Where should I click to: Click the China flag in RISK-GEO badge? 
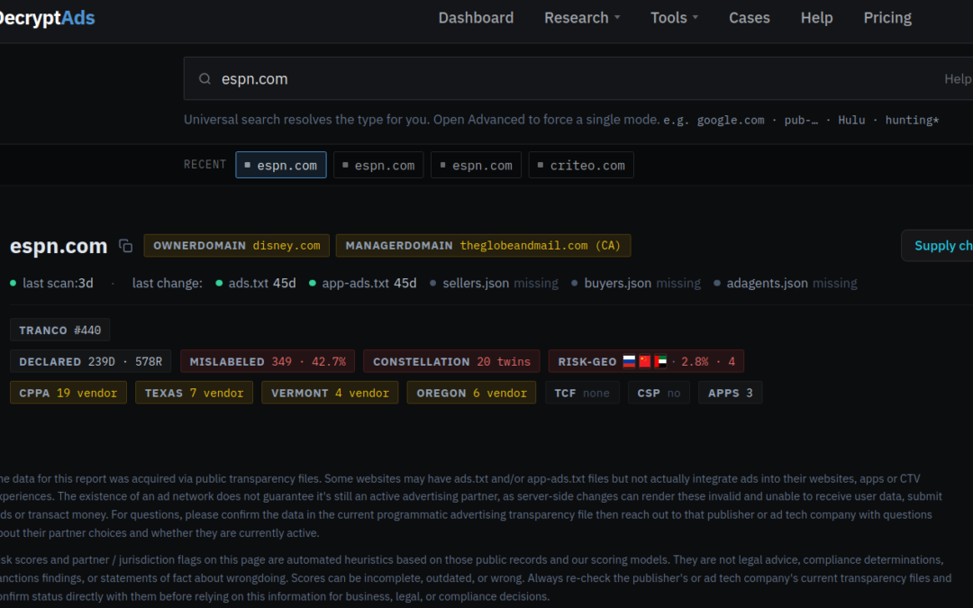[645, 361]
